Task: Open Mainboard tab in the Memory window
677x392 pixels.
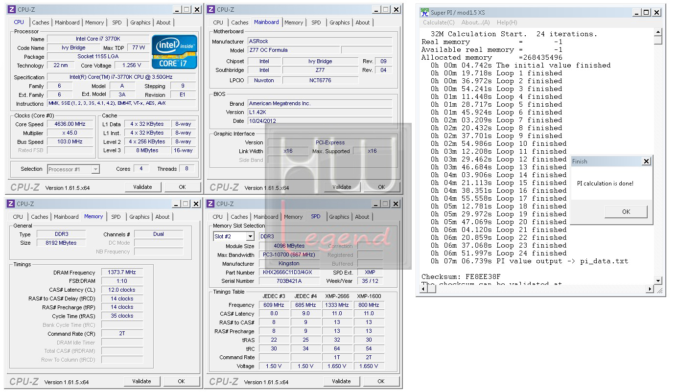Action: (x=66, y=217)
